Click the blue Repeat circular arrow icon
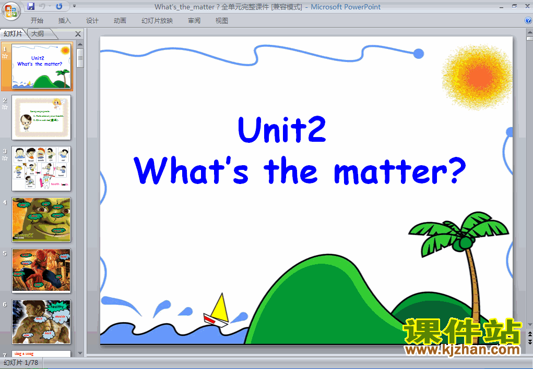This screenshot has height=369, width=533. (x=59, y=6)
